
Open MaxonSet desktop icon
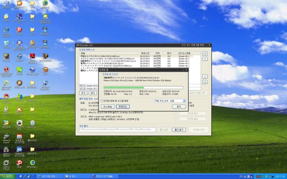(33, 124)
